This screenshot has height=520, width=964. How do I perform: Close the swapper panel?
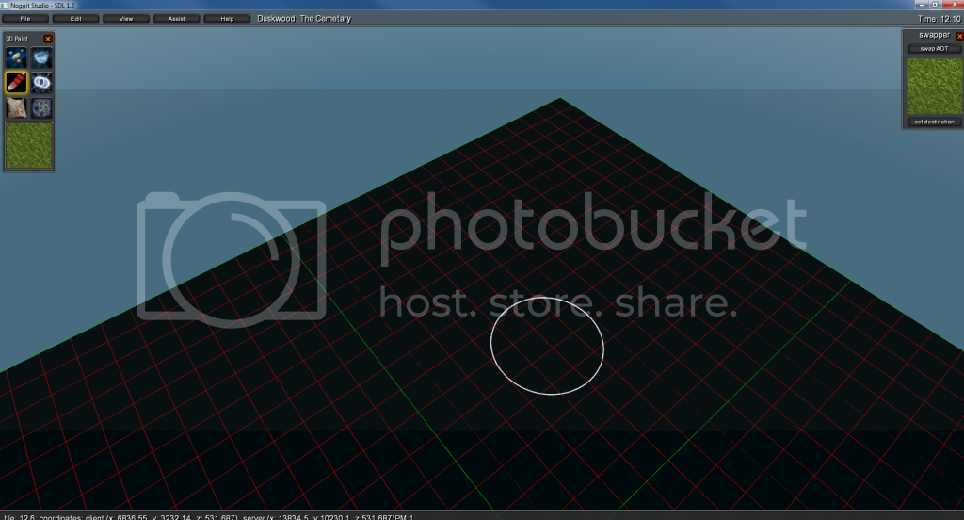[x=959, y=37]
